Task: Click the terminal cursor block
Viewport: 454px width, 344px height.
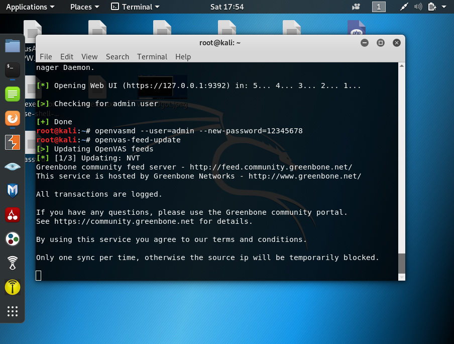Action: 39,276
